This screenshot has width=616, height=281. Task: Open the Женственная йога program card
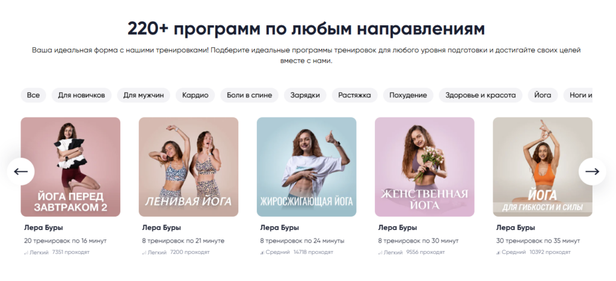pos(425,167)
